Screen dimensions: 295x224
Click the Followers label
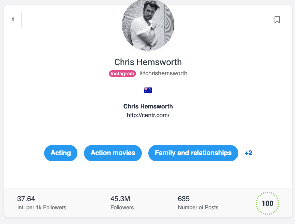[x=122, y=208]
